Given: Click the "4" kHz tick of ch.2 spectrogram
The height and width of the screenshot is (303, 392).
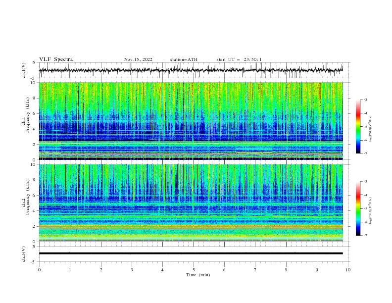Looking at the screenshot, I should pos(34,211).
